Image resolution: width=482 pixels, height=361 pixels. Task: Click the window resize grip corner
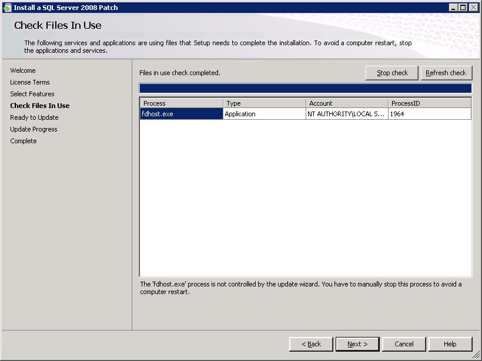click(476, 355)
